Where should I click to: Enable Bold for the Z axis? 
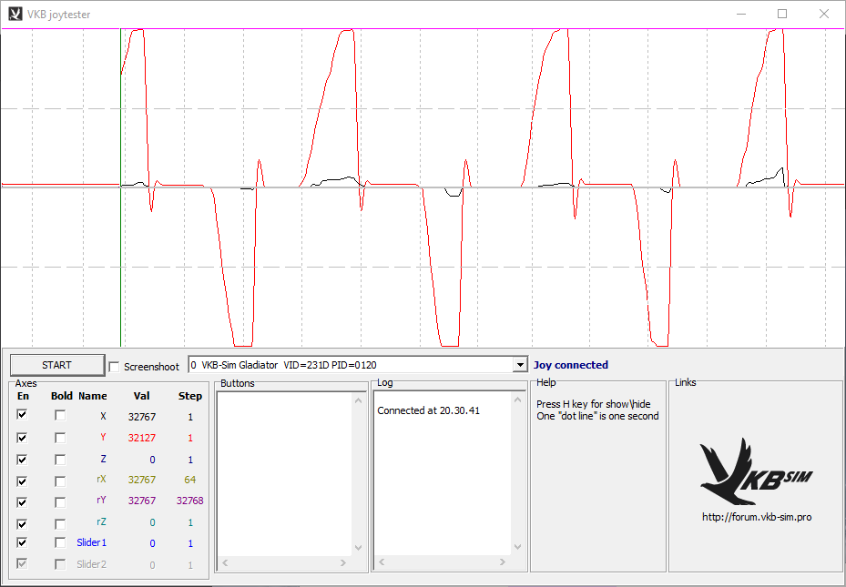[x=60, y=460]
